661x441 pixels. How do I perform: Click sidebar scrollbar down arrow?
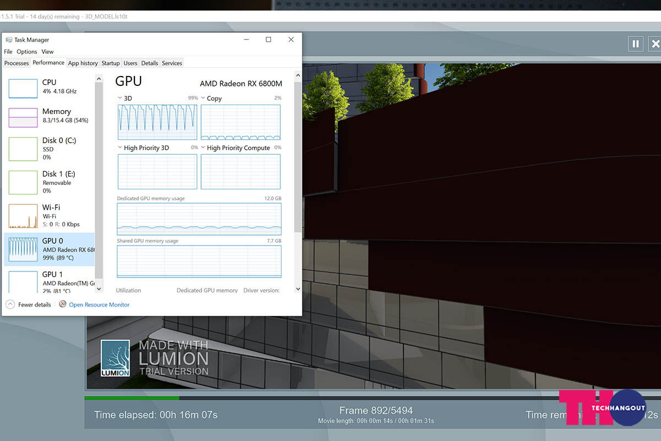[99, 288]
